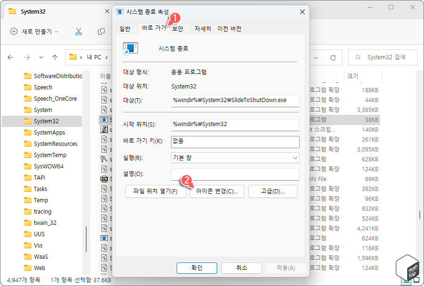Viewport: 424px width, 286px height.
Task: Click the forward navigation arrow
Action: point(27,57)
